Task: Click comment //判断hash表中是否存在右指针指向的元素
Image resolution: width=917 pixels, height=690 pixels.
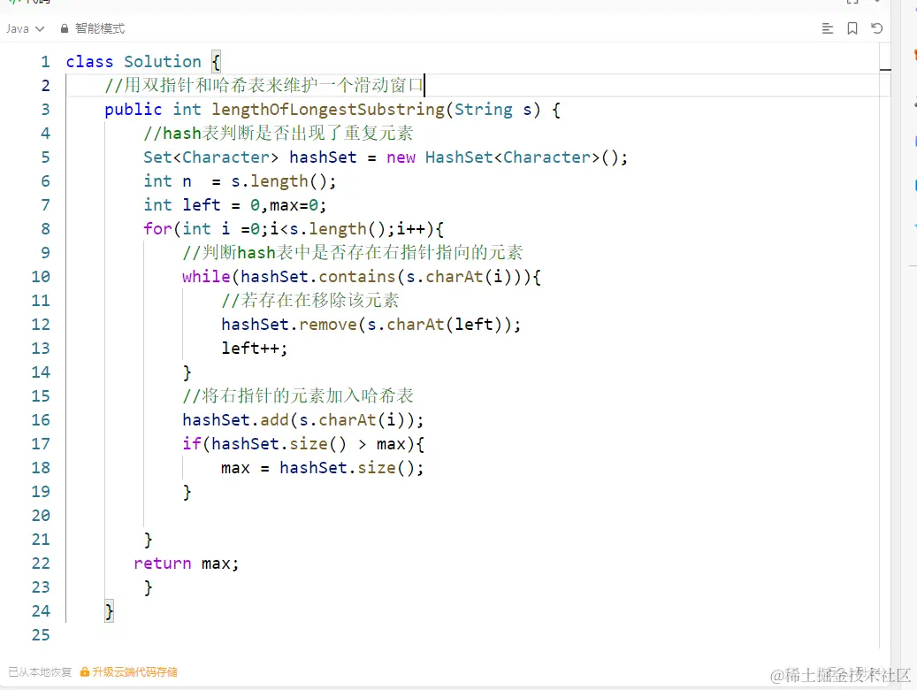Action: (x=353, y=253)
